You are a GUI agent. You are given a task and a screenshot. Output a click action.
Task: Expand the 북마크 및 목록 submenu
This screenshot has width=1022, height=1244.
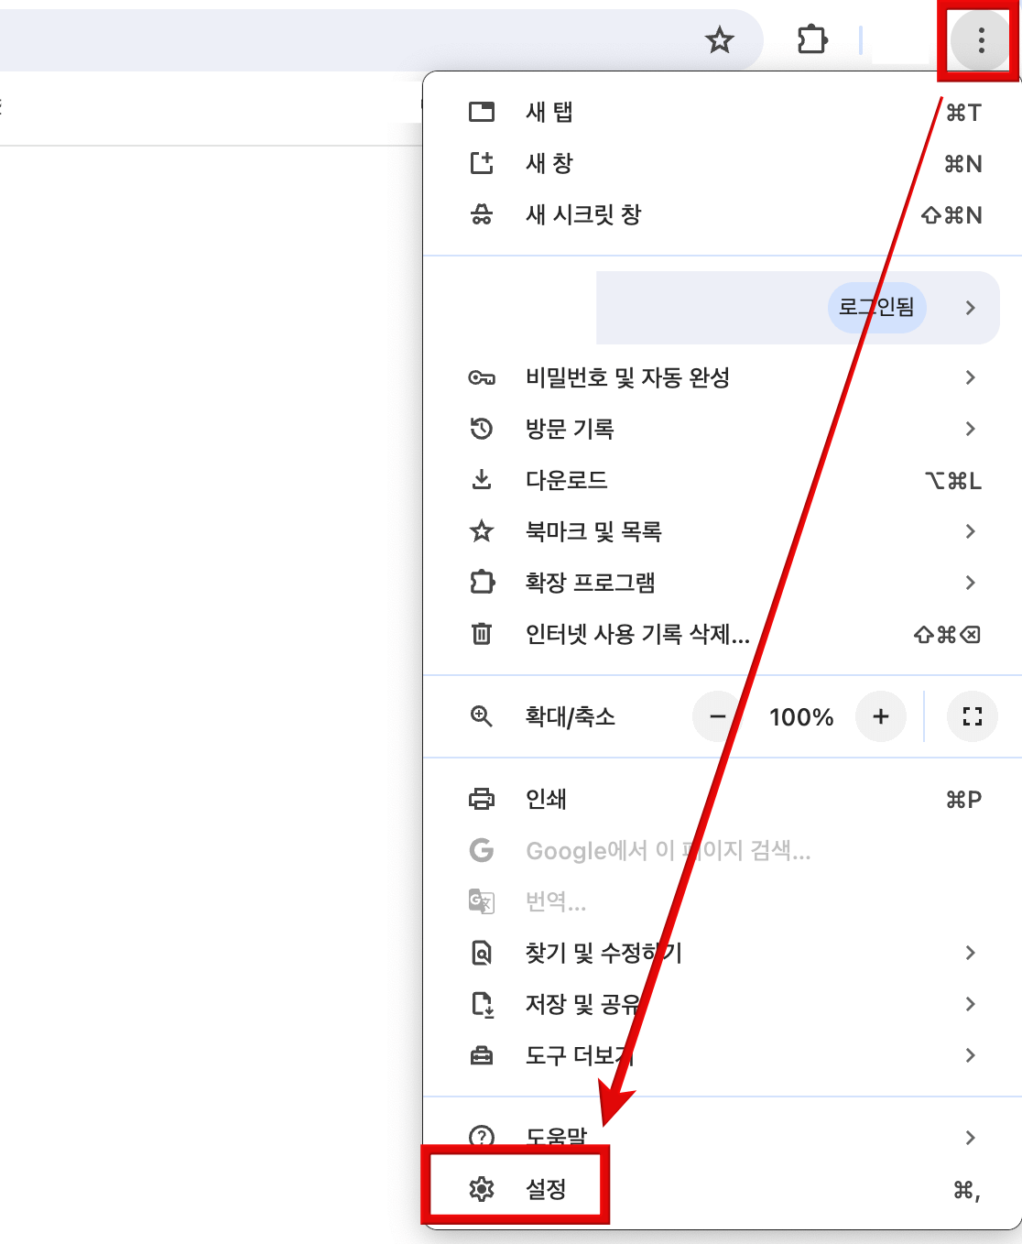pyautogui.click(x=597, y=531)
